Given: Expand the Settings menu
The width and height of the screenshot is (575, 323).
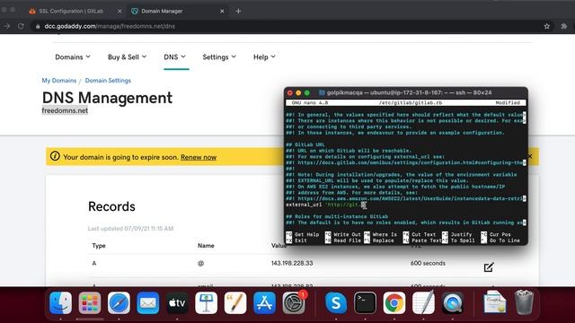Looking at the screenshot, I should [219, 57].
